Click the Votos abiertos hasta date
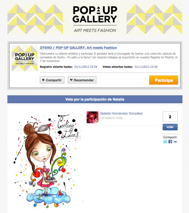The image size is (189, 213). pos(146,67)
